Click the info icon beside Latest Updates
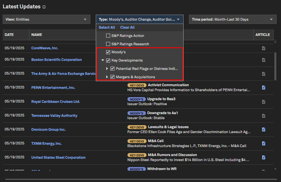281x182 pixels. pyautogui.click(x=44, y=7)
